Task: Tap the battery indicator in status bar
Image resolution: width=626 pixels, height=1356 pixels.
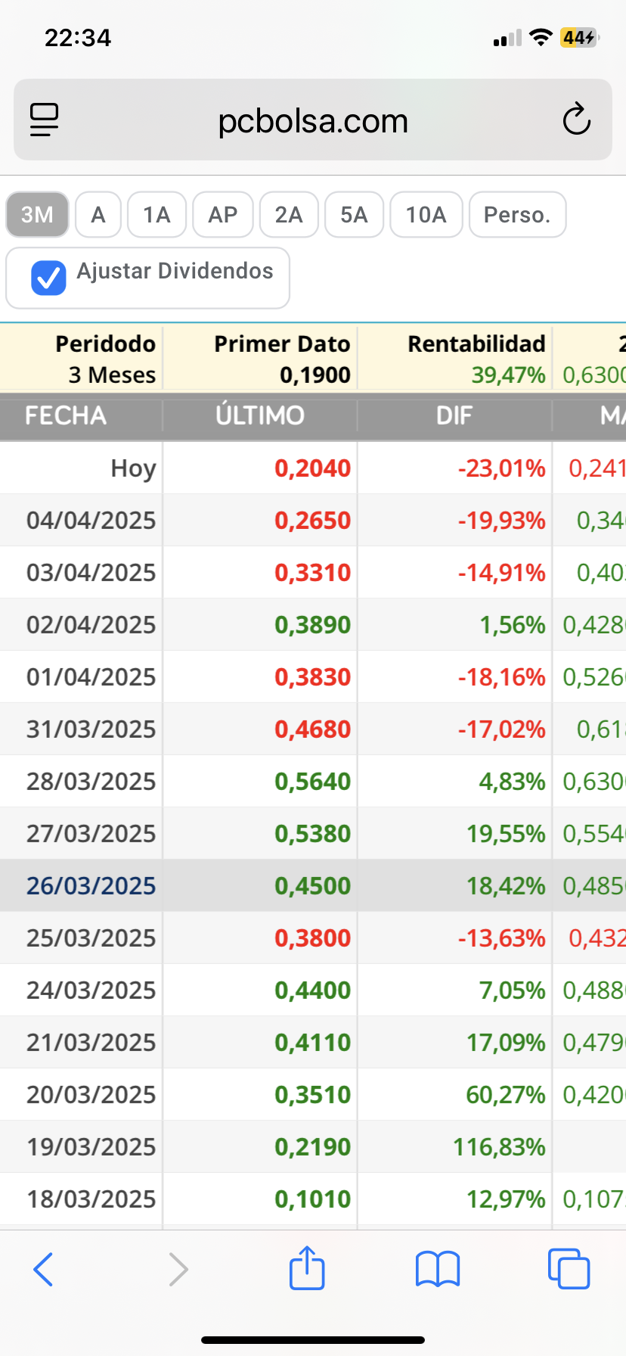Action: [579, 37]
